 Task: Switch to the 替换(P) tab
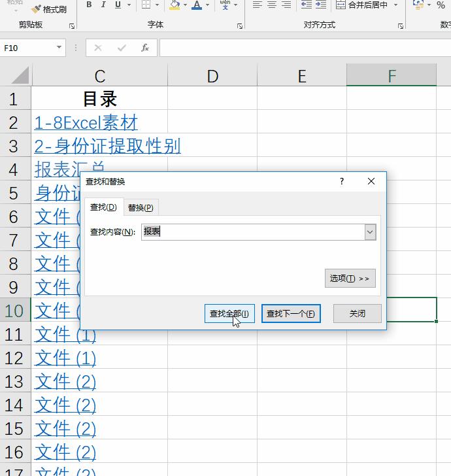point(141,208)
